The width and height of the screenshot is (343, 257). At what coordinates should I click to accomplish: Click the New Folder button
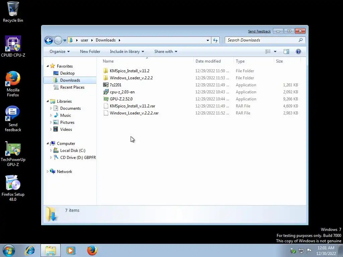90,52
